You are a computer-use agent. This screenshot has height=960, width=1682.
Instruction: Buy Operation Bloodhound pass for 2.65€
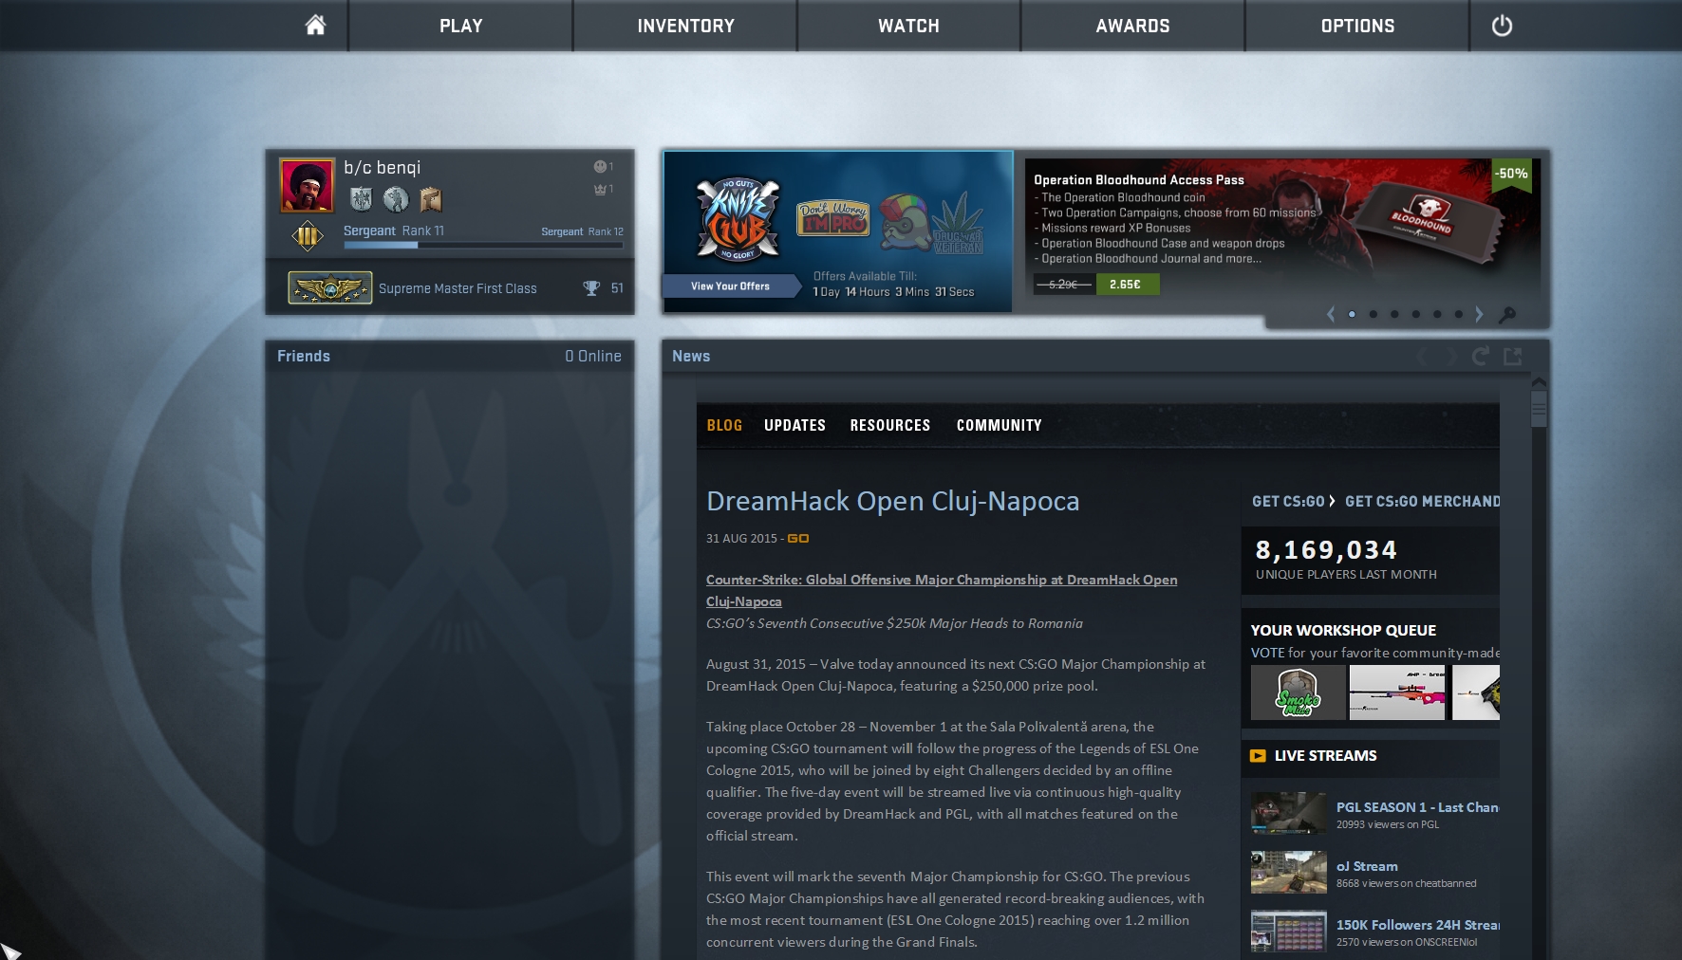point(1127,284)
